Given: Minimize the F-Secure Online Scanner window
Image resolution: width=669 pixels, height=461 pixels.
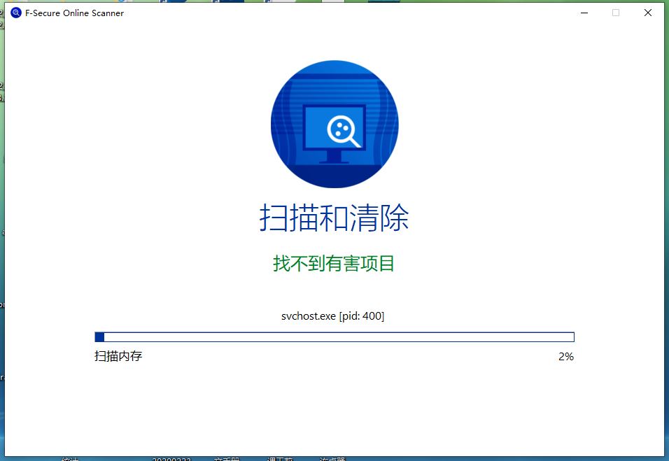Looking at the screenshot, I should pos(584,13).
